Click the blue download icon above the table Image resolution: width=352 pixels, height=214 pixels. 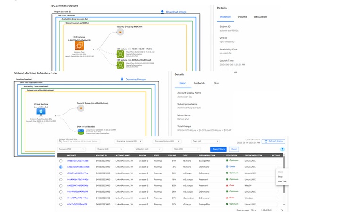(x=282, y=149)
